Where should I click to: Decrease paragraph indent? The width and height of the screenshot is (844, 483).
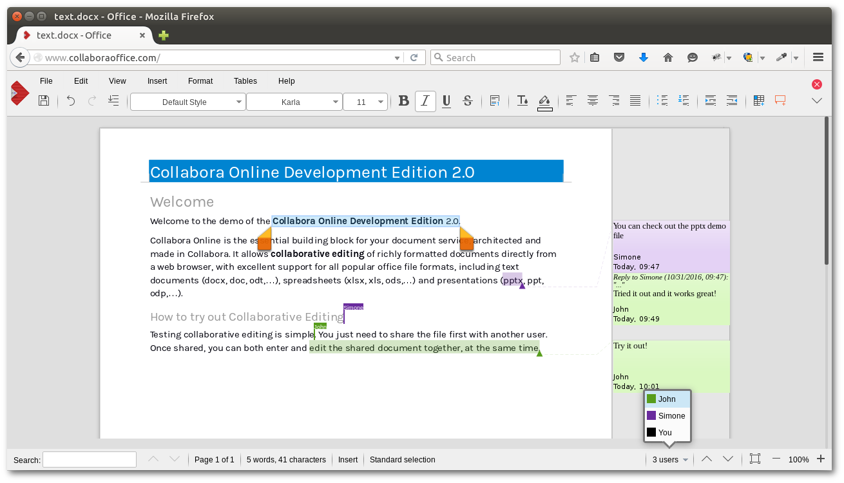point(732,100)
